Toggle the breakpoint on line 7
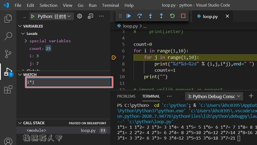257x145 pixels. [x=114, y=57]
